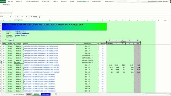
Task: Open the Partida column filter dropdown
Action: tap(75, 44)
